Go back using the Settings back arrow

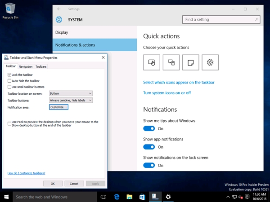[x=59, y=9]
